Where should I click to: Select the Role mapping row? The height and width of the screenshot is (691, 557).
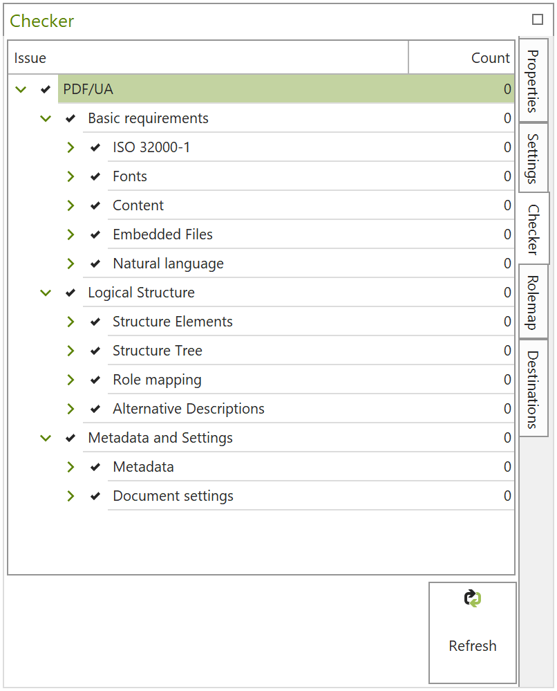[157, 380]
